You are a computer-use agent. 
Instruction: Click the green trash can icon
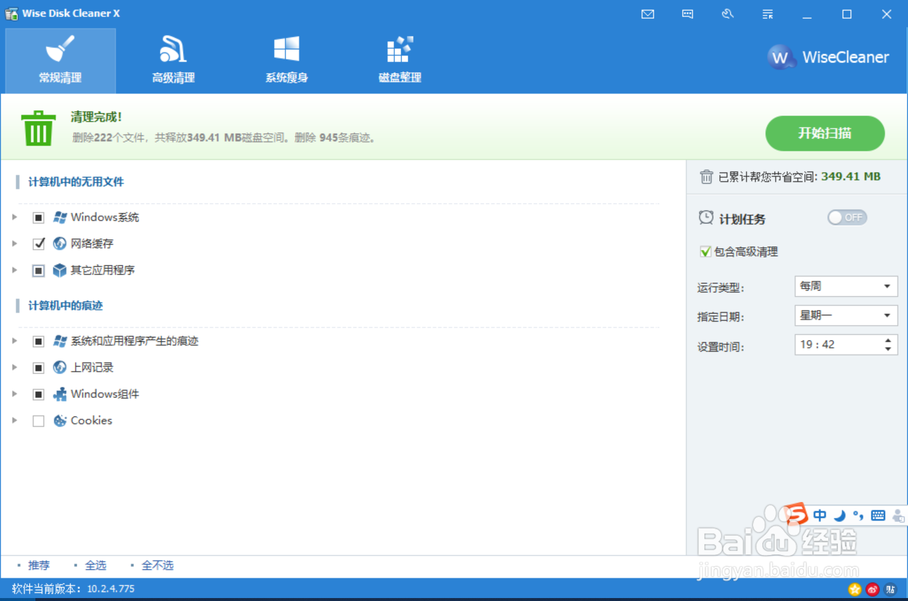click(x=38, y=128)
